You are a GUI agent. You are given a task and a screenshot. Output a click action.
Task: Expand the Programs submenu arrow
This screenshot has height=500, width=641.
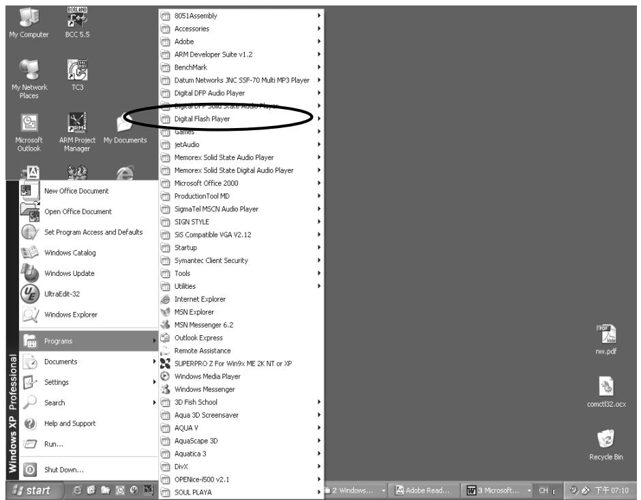154,341
